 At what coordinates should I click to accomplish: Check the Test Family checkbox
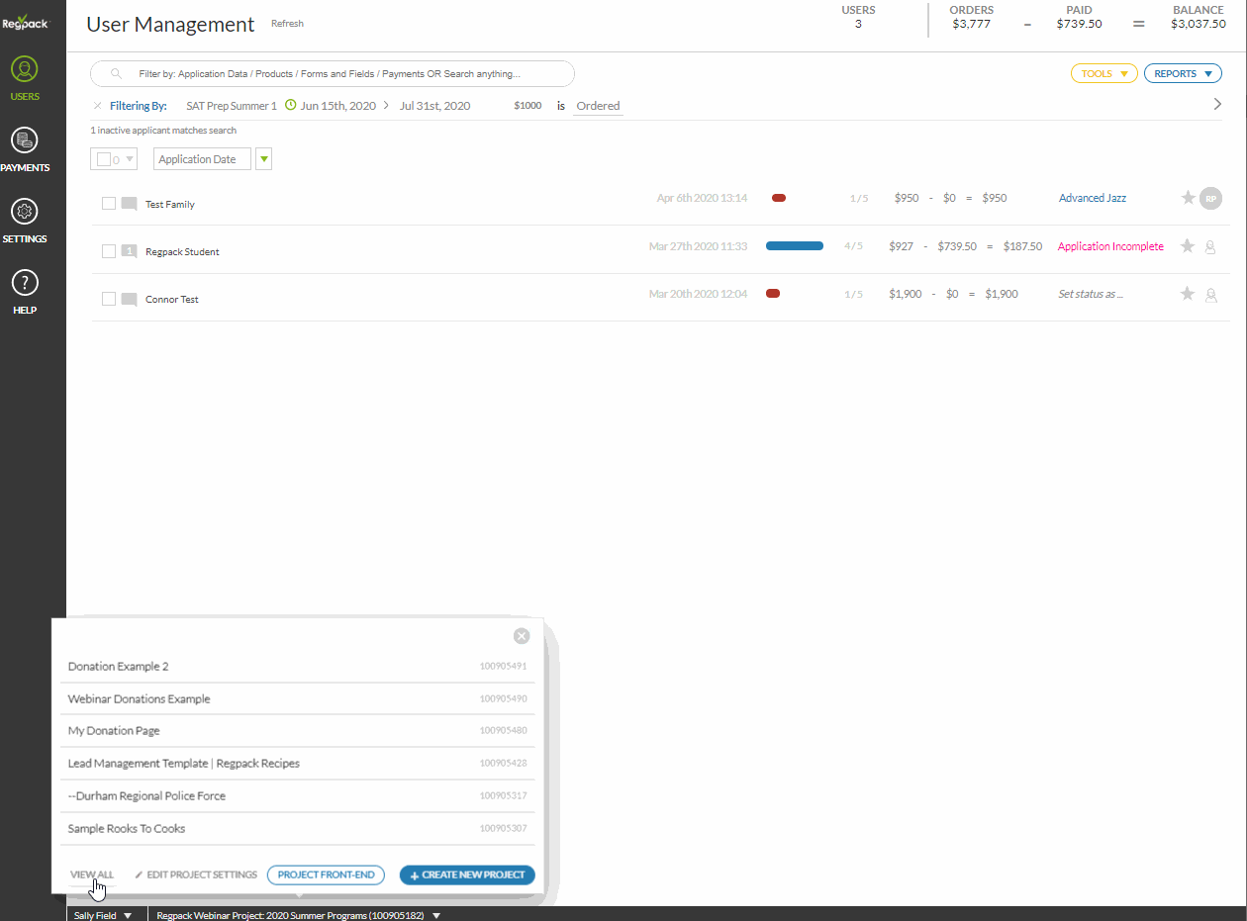(109, 204)
